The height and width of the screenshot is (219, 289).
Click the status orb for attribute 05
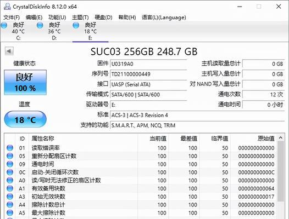(10, 156)
